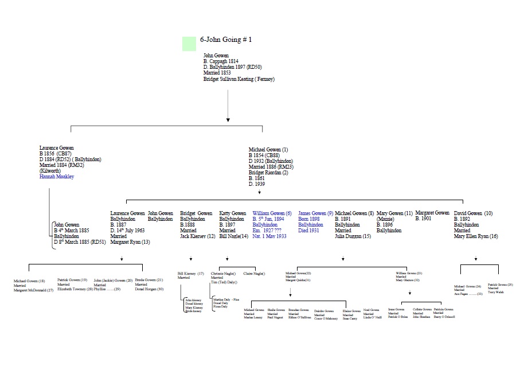
Task: Click "D 1932 (Ballyhindon)"
Action: [x=271, y=161]
